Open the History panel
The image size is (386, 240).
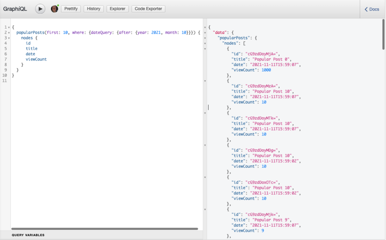(x=93, y=9)
